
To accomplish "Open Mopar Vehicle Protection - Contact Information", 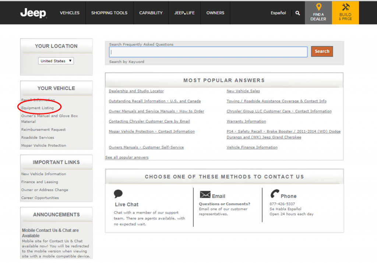I will [152, 131].
